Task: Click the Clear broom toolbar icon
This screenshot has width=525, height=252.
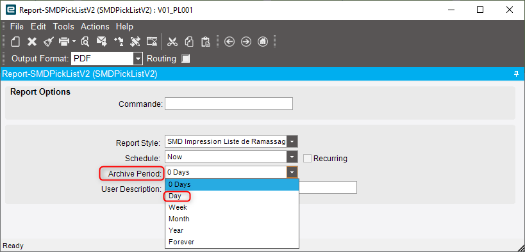Action: click(48, 42)
